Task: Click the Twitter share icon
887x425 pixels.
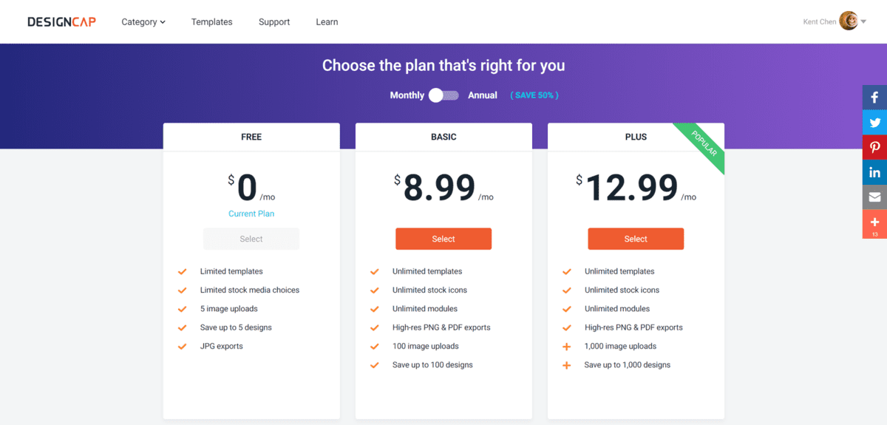Action: pyautogui.click(x=874, y=123)
